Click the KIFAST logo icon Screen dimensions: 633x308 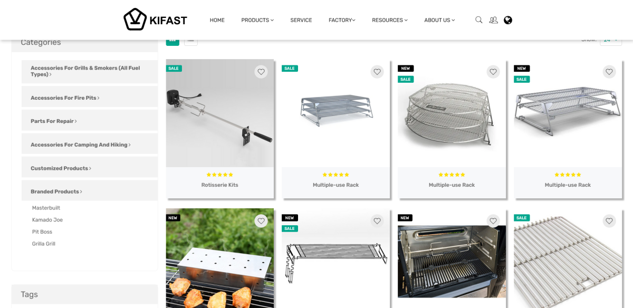tap(135, 20)
